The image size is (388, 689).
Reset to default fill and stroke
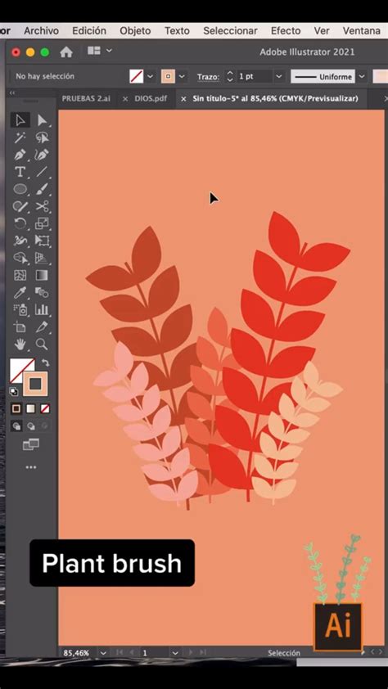coord(14,391)
